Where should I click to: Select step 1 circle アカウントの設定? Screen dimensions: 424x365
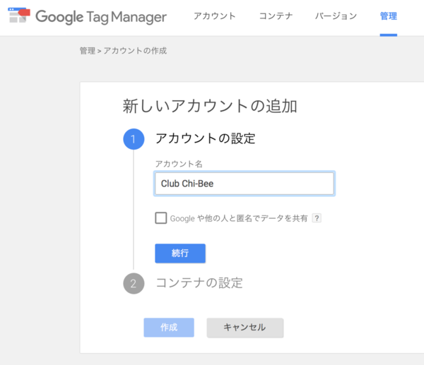click(x=134, y=139)
